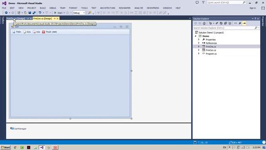Open the Undo history dropdown arrow
This screenshot has width=266, height=150.
coord(43,13)
